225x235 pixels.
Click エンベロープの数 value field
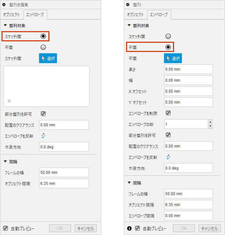[x=186, y=124]
